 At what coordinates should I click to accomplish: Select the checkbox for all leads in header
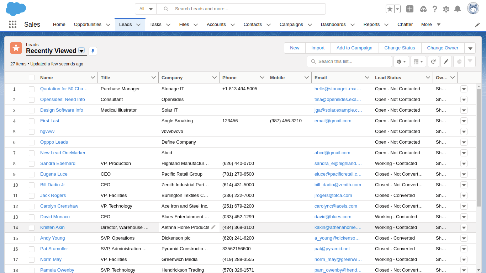tap(32, 77)
